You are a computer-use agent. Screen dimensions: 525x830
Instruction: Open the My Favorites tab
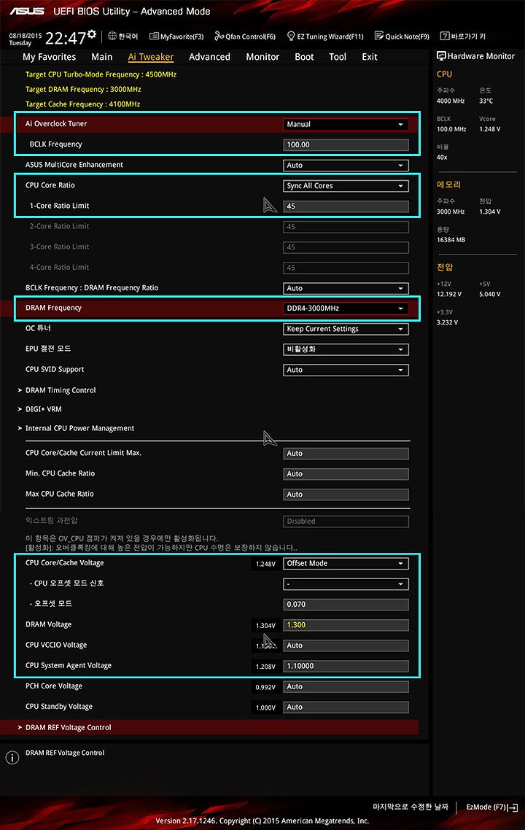click(50, 57)
